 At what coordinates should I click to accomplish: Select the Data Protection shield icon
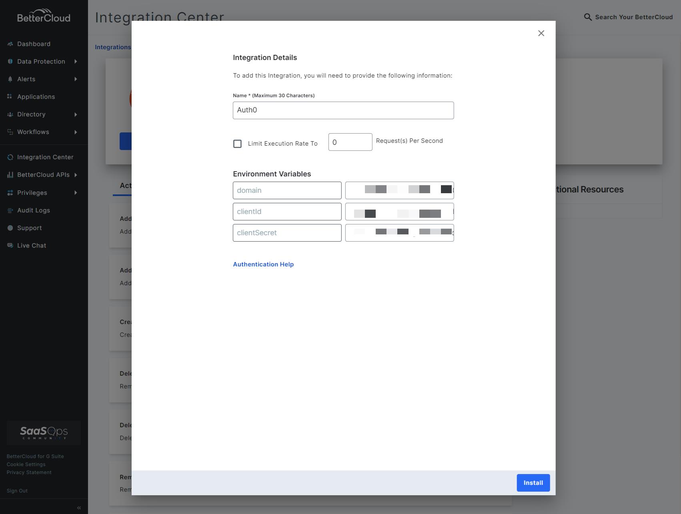coord(10,61)
